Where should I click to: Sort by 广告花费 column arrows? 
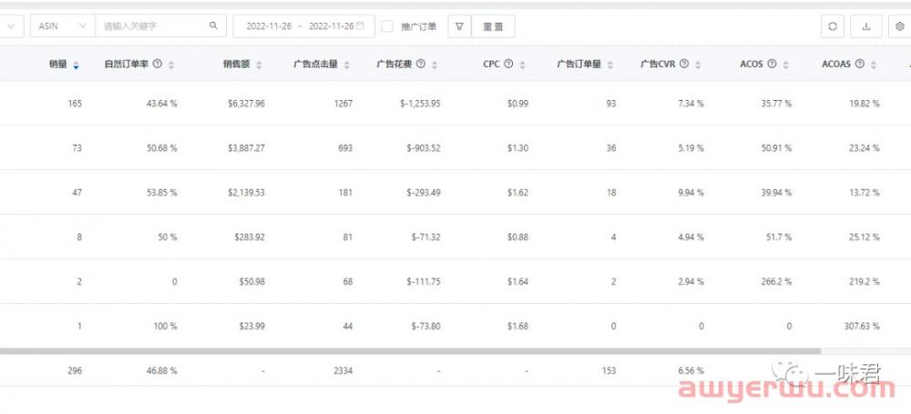(434, 65)
